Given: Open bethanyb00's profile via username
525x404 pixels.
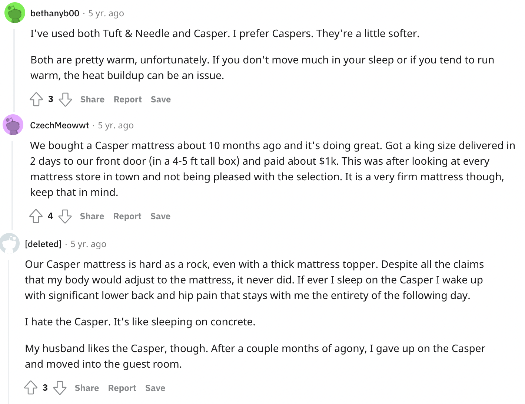Looking at the screenshot, I should (55, 13).
